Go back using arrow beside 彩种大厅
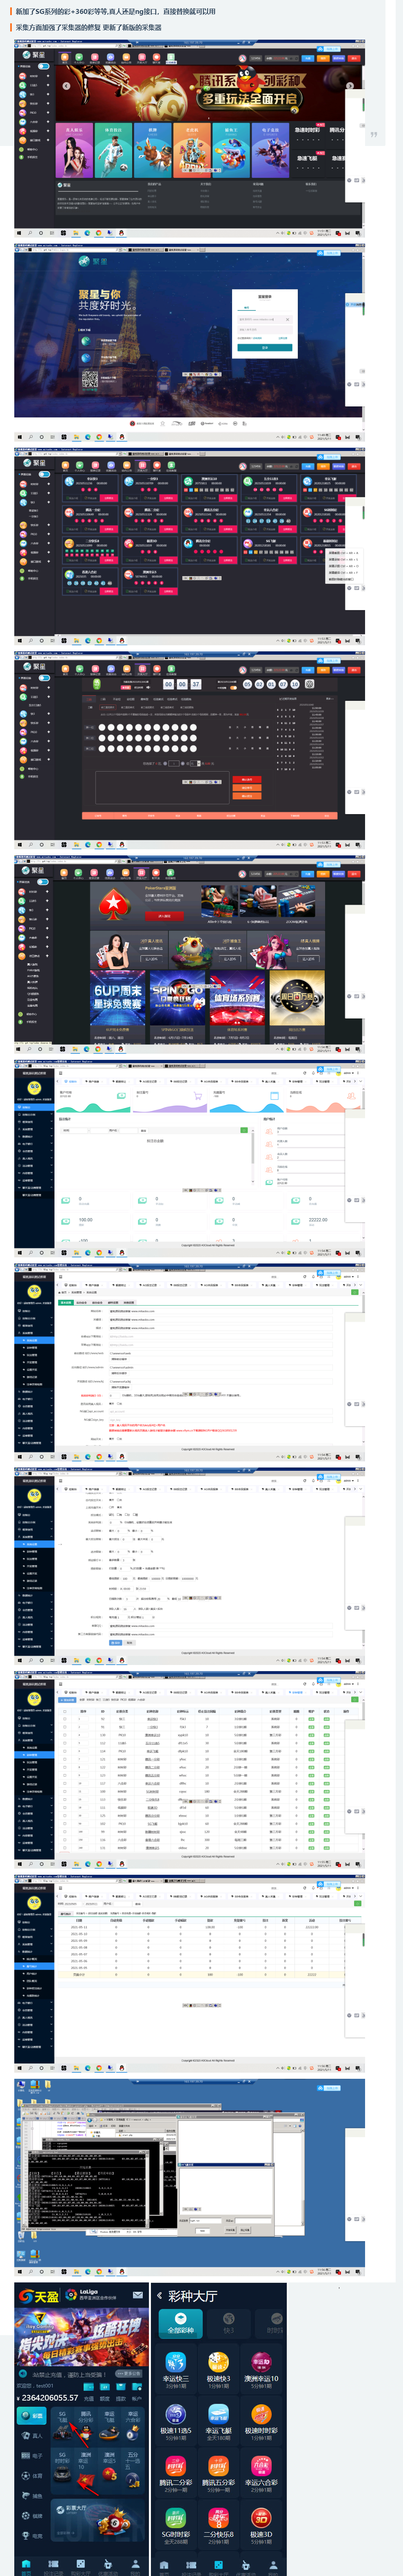The height and width of the screenshot is (2576, 403). 159,2295
